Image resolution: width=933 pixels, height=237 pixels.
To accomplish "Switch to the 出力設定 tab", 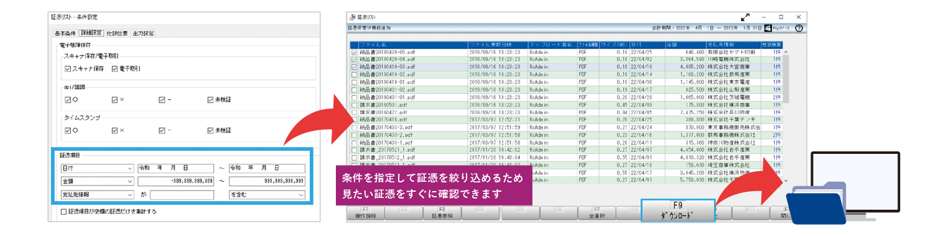I will click(x=144, y=33).
